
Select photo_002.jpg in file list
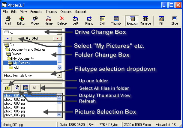click(x=30, y=100)
